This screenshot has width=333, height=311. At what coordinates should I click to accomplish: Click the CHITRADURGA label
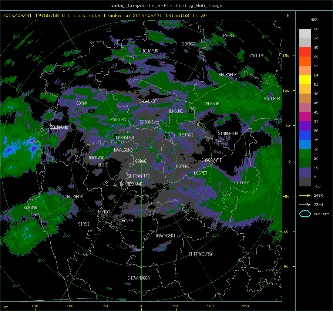point(201,254)
